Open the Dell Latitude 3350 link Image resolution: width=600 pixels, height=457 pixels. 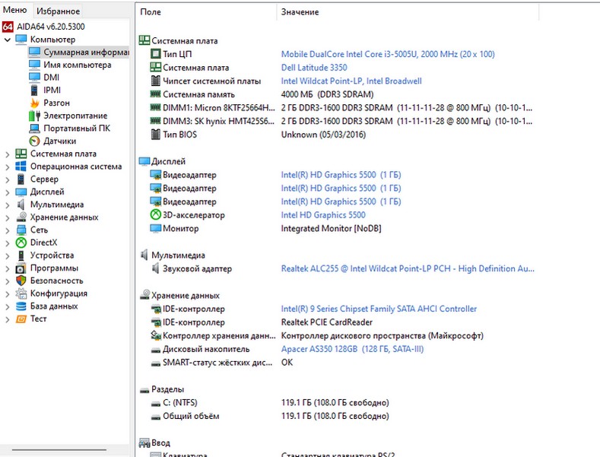[x=319, y=68]
